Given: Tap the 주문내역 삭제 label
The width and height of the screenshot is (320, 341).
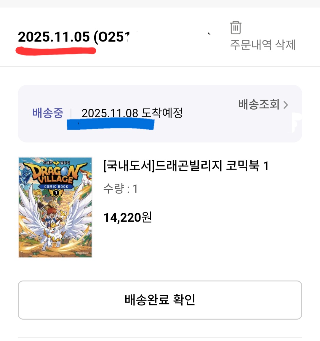Looking at the screenshot, I should (263, 45).
